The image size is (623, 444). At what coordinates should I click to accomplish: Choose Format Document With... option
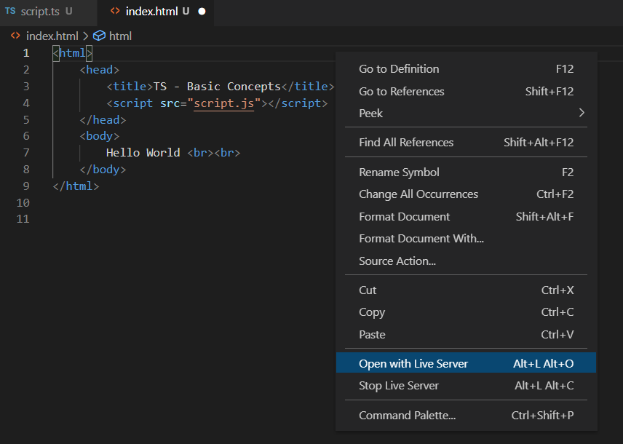(421, 238)
